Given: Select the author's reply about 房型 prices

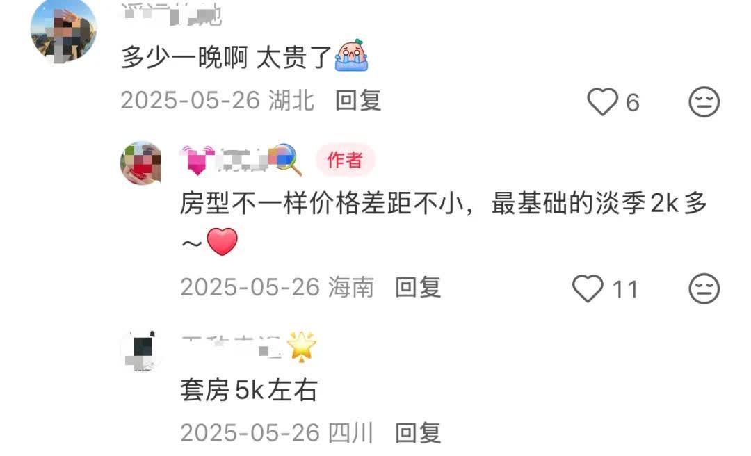Looking at the screenshot, I should click(444, 222).
